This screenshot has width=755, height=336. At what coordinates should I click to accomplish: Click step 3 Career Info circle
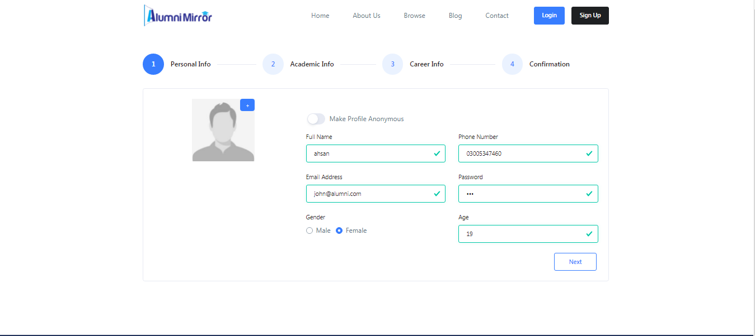pyautogui.click(x=393, y=64)
